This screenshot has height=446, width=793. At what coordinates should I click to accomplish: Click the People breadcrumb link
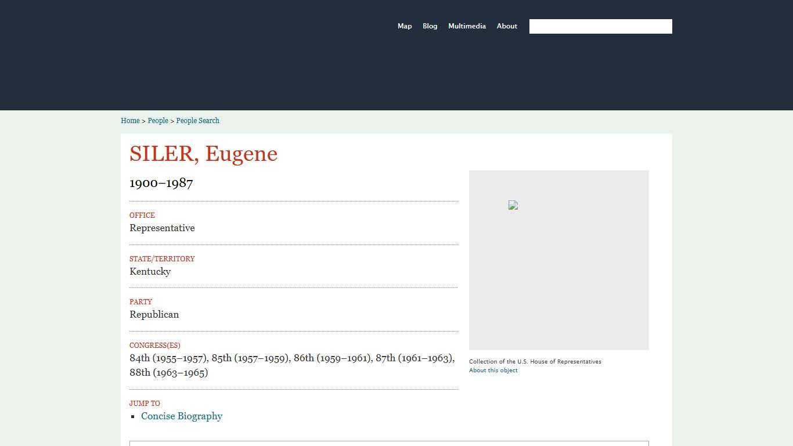point(158,121)
